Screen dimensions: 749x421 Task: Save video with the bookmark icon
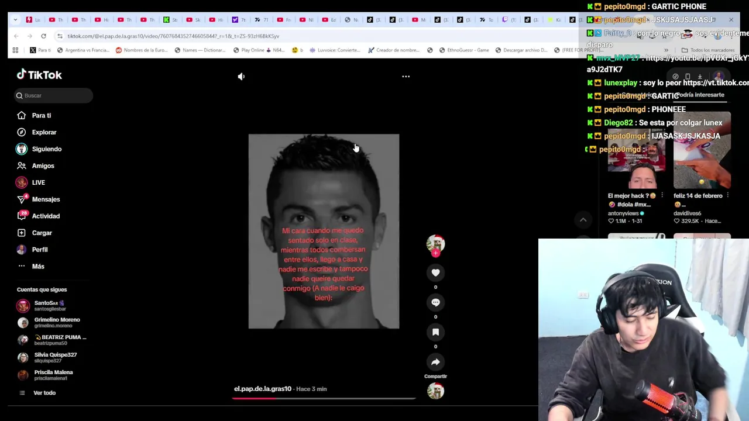pyautogui.click(x=435, y=332)
